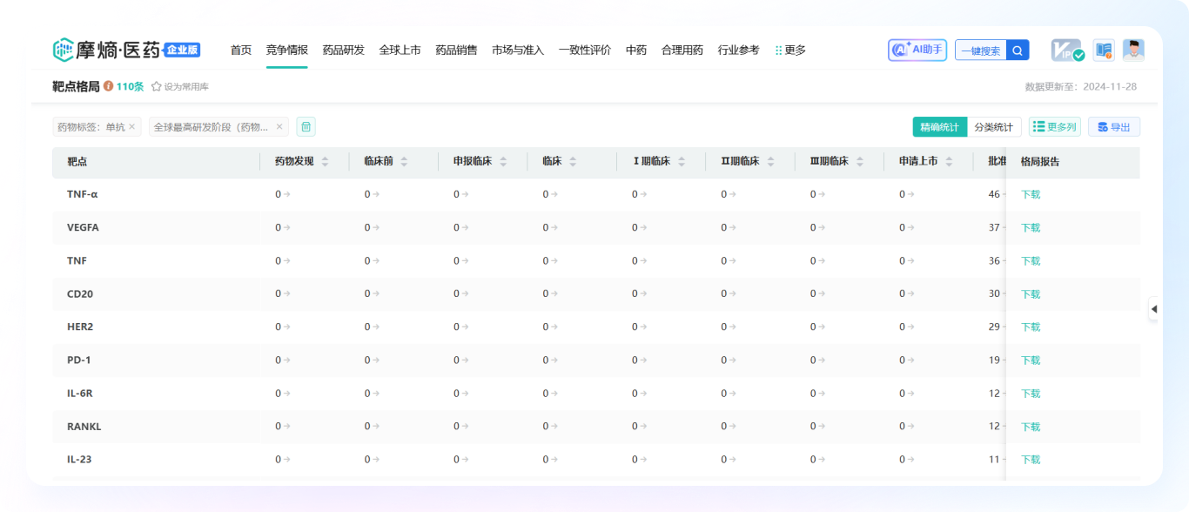The image size is (1189, 512).
Task: Open the 一致性评价 menu
Action: tap(585, 51)
